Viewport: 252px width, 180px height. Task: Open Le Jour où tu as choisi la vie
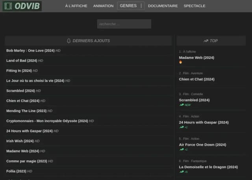pos(35,81)
